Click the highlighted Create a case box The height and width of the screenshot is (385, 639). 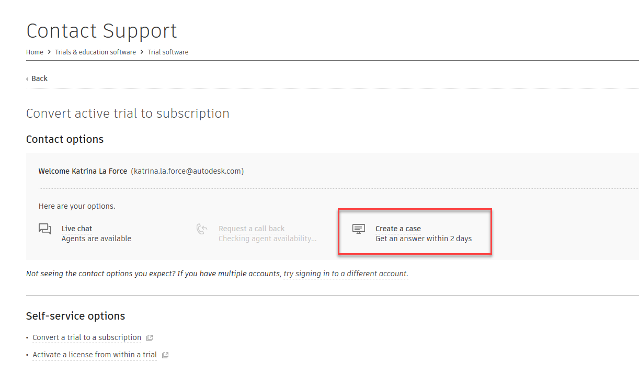(x=415, y=232)
